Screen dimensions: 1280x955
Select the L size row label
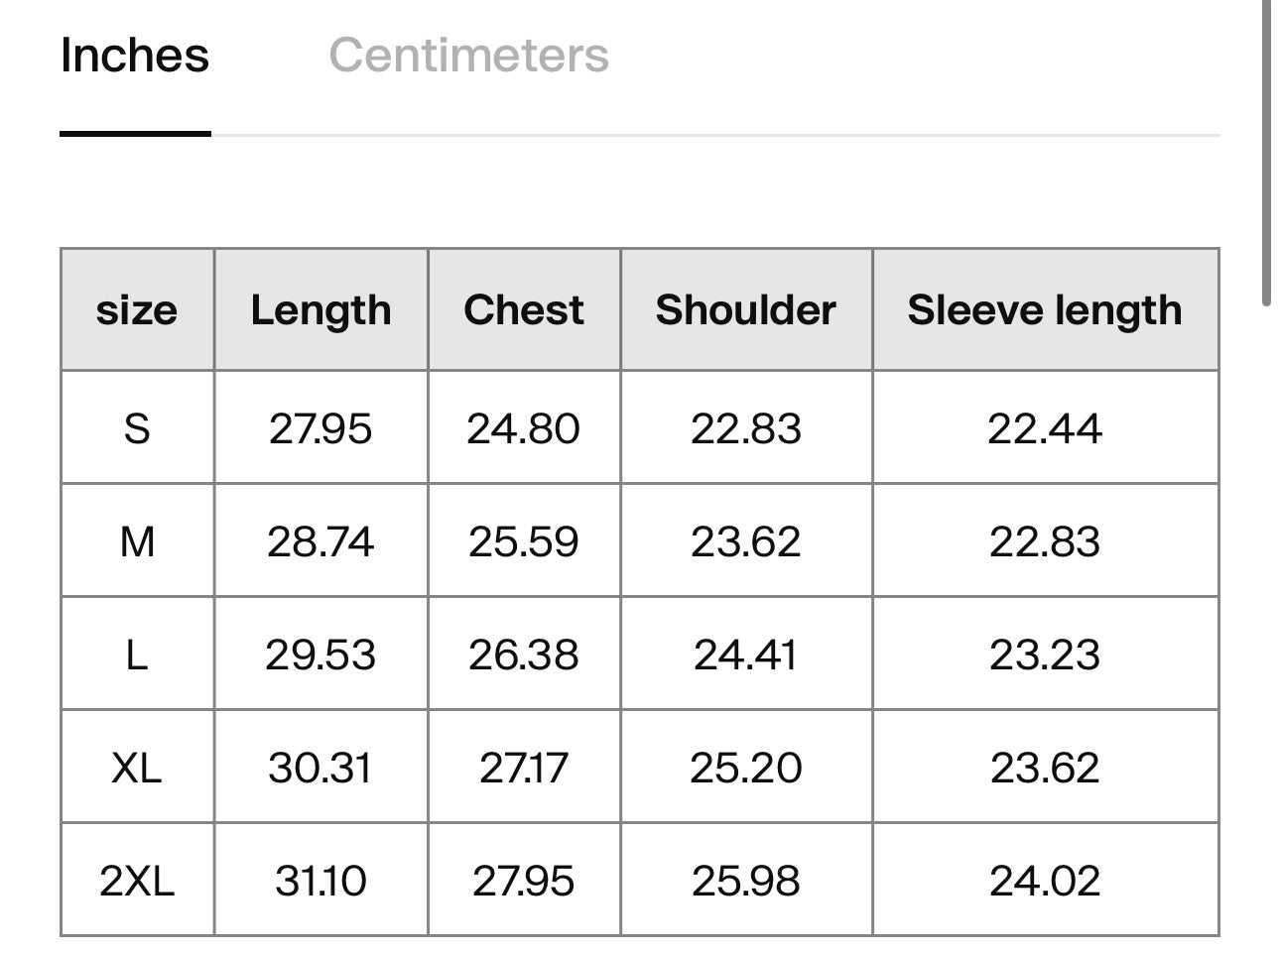coord(137,655)
